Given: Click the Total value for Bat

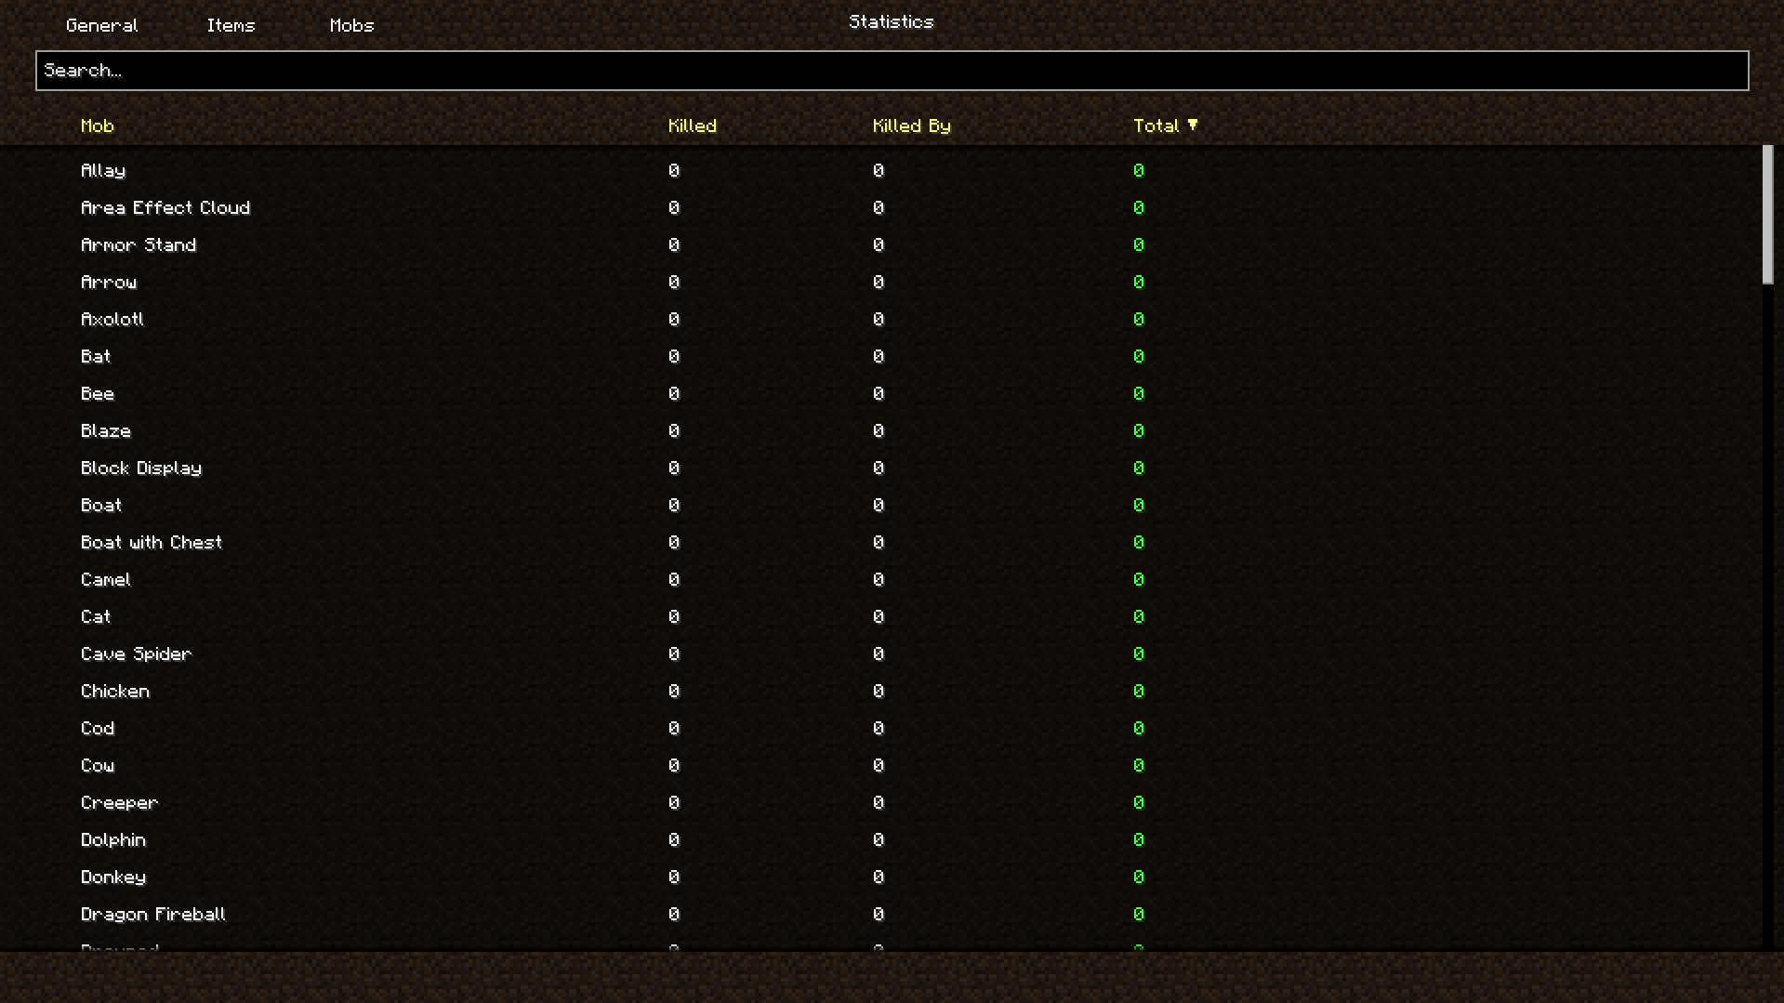Looking at the screenshot, I should pos(1138,356).
